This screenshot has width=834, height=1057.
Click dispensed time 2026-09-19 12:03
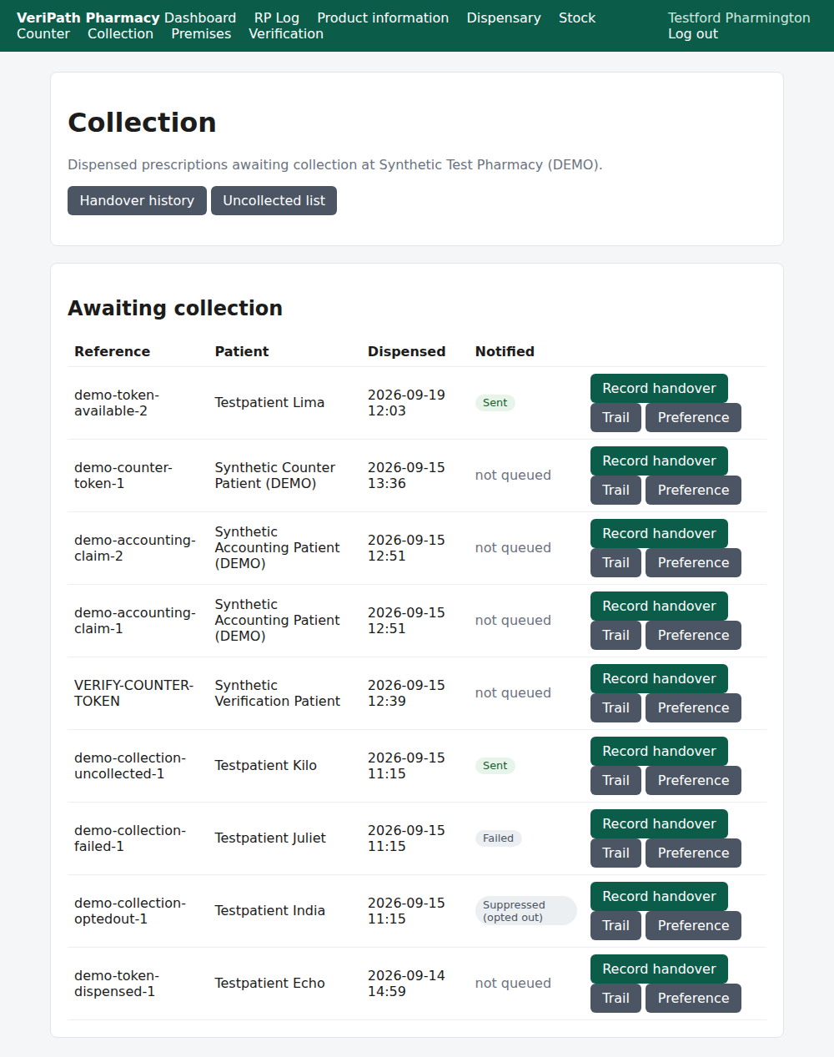tap(406, 403)
